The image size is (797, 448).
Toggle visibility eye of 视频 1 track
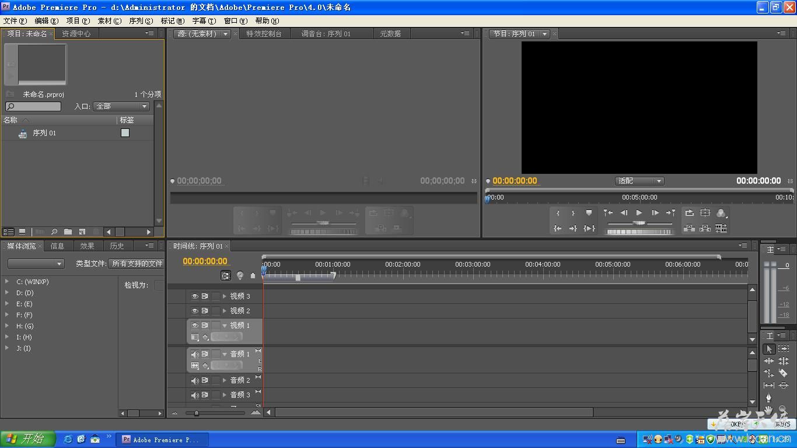click(x=195, y=325)
